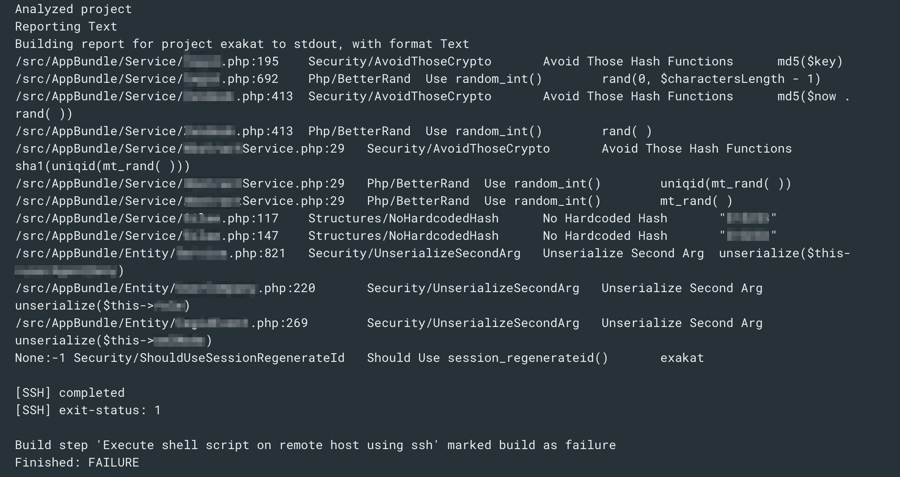Click 'uniqid(mt_rand( ))' code text
The height and width of the screenshot is (477, 900).
(x=725, y=184)
